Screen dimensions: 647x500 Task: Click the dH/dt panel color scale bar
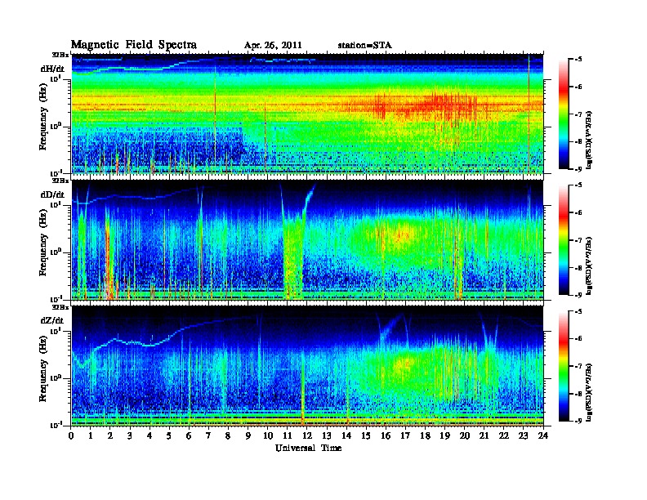563,114
